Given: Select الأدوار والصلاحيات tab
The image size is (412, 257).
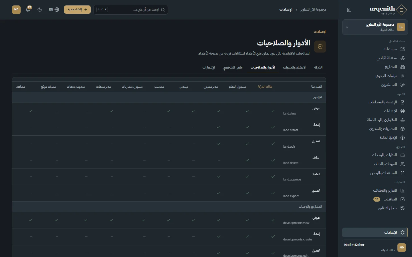Looking at the screenshot, I should click(x=263, y=68).
